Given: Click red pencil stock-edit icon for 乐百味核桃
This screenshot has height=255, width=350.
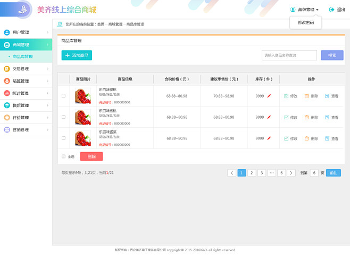Looking at the screenshot, I should [269, 117].
